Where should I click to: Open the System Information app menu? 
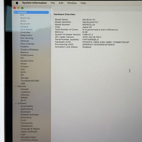(x=34, y=3)
